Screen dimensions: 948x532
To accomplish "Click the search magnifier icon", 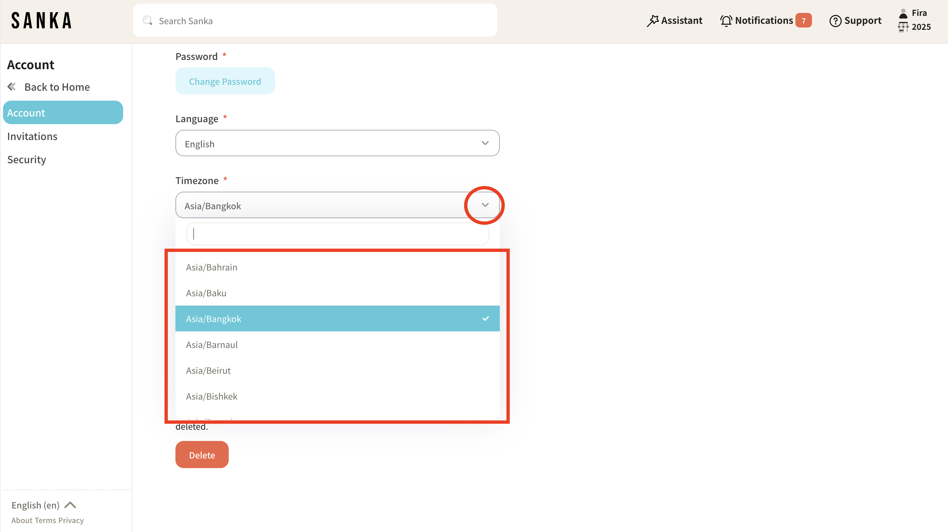I will tap(148, 21).
